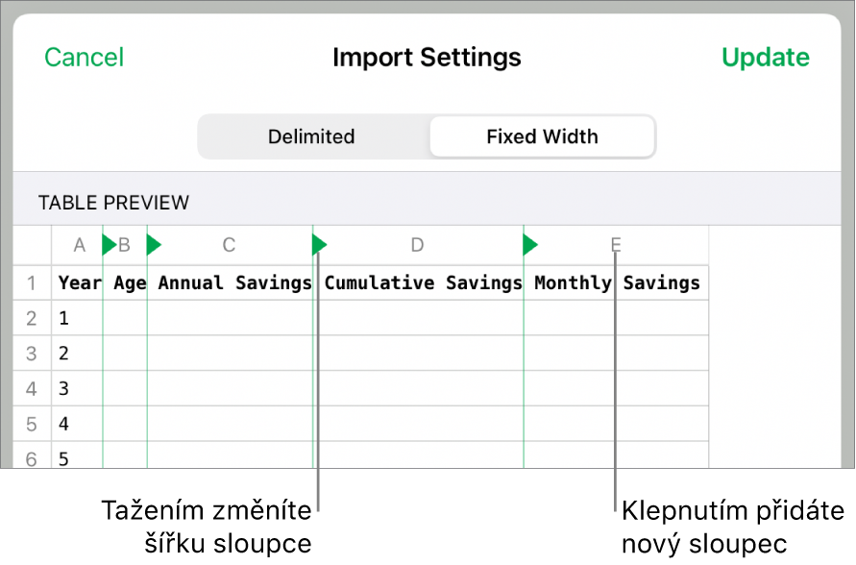856x565 pixels.
Task: Click the "Cumulative Savings" header cell
Action: (423, 283)
